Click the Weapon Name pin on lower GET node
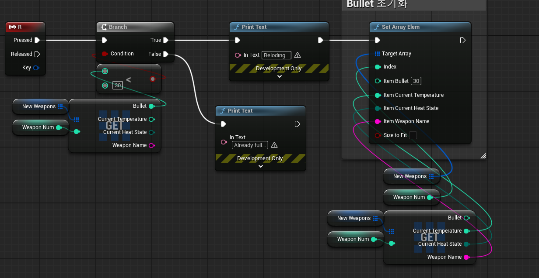This screenshot has height=278, width=539. (466, 257)
